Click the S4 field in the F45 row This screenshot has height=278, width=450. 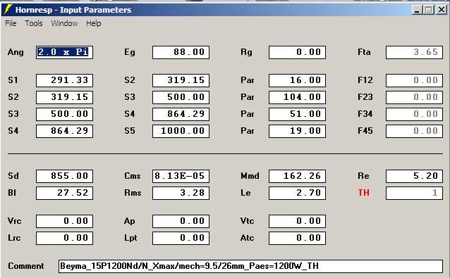tap(65, 131)
